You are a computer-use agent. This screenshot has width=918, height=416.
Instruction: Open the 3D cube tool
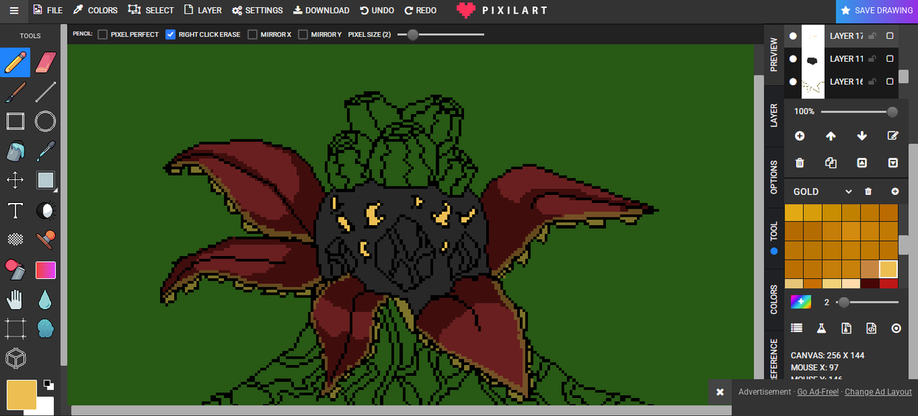point(15,358)
